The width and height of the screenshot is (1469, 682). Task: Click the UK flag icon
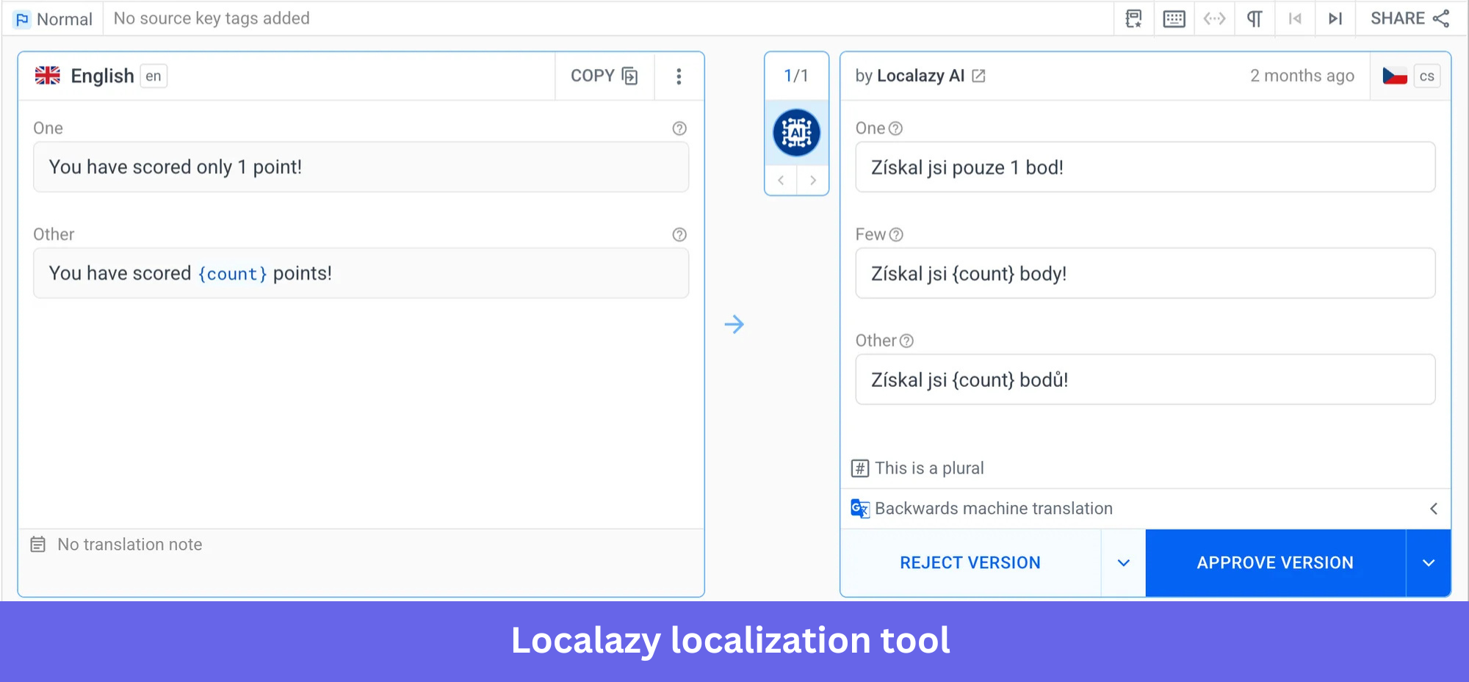tap(48, 76)
